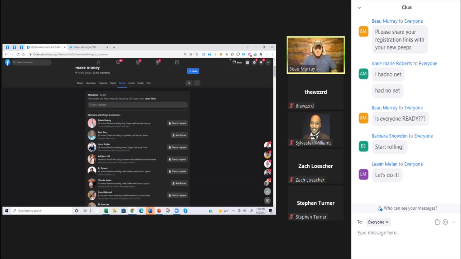461x259 pixels.
Task: Select Sylvester Williams video thumbnail
Action: 316,129
